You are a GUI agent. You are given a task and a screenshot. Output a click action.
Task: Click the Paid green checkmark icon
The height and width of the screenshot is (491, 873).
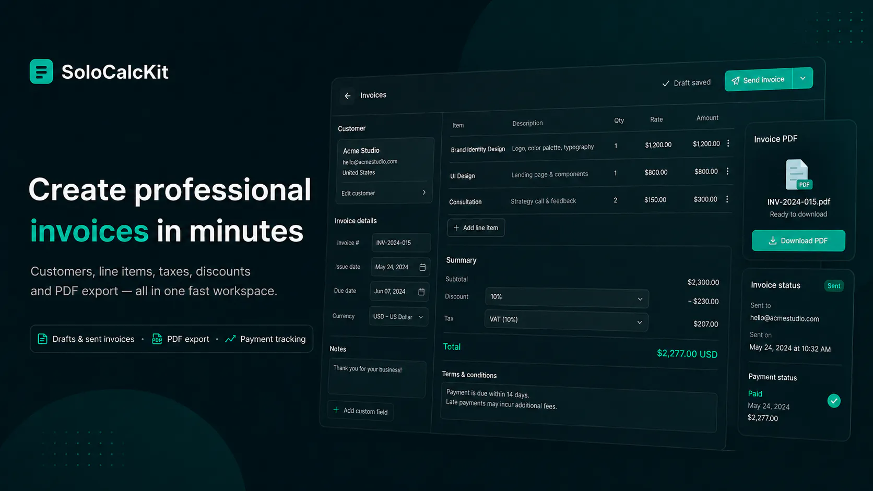[x=834, y=401]
